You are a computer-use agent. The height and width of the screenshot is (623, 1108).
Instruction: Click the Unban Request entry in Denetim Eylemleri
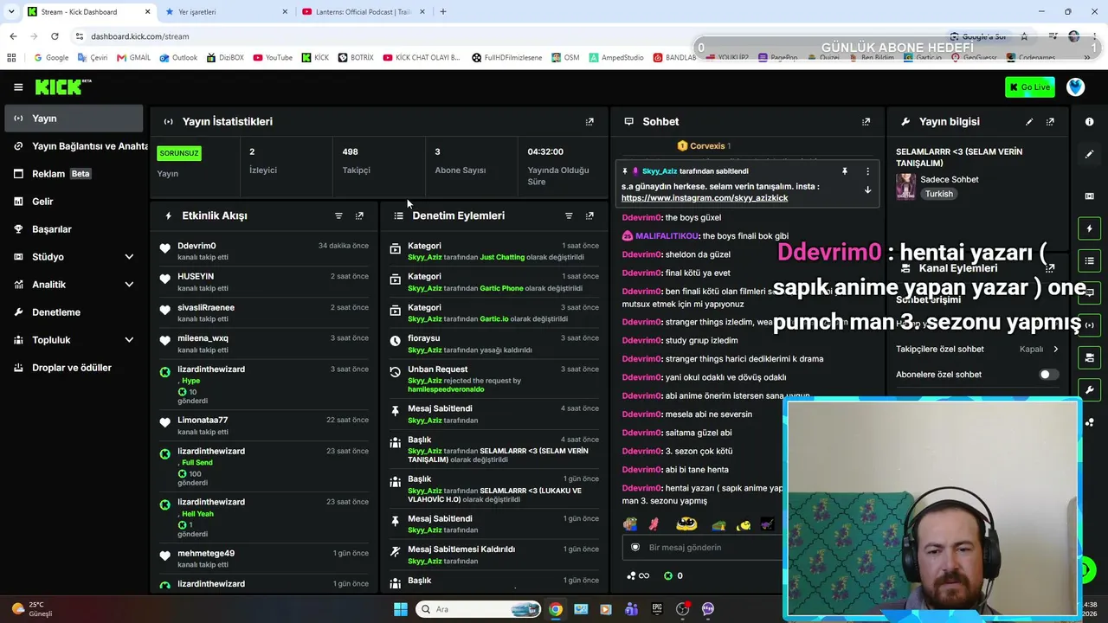494,379
